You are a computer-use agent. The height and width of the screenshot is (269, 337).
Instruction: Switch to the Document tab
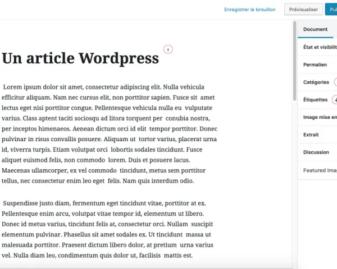[x=315, y=29]
